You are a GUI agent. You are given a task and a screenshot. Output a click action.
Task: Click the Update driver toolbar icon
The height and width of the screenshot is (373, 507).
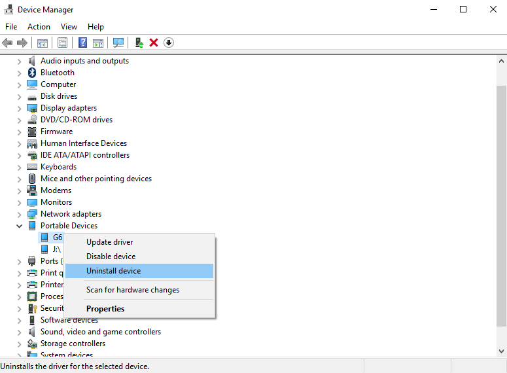coord(139,43)
